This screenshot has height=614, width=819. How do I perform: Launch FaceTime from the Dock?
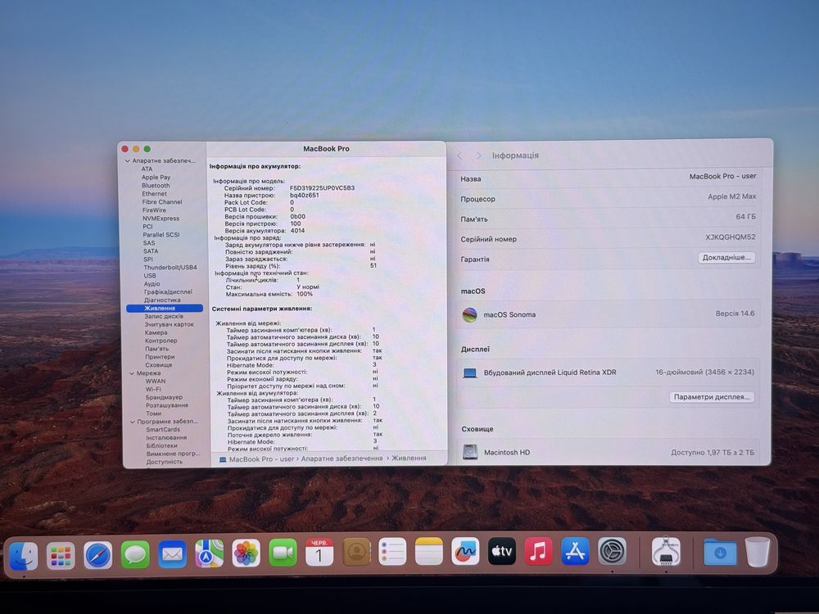[x=283, y=553]
